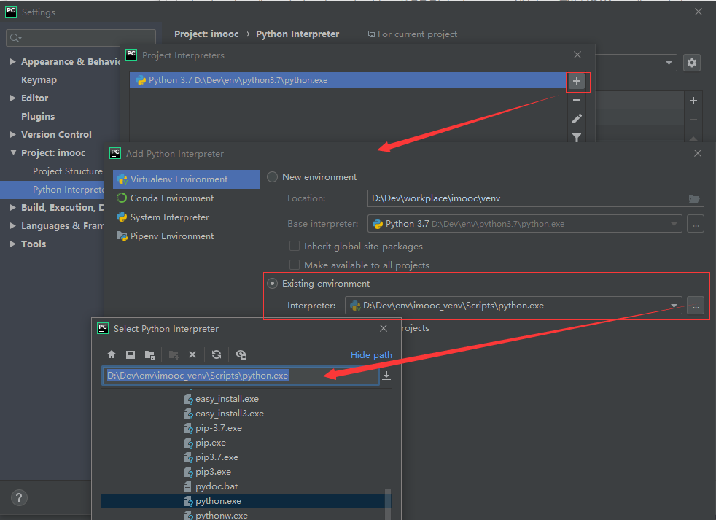Open the Interpreter path dropdown arrow
This screenshot has width=716, height=520.
(674, 306)
